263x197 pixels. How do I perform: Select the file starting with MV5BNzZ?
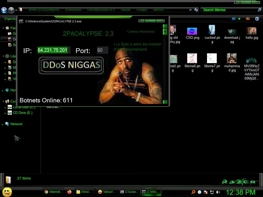(252, 69)
